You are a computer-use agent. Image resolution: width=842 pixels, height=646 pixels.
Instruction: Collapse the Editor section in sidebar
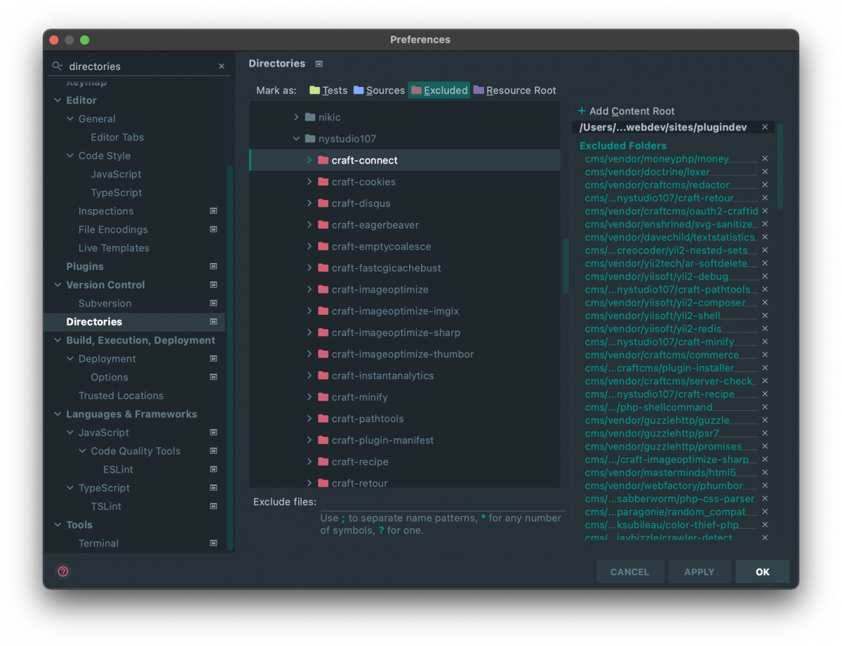58,100
